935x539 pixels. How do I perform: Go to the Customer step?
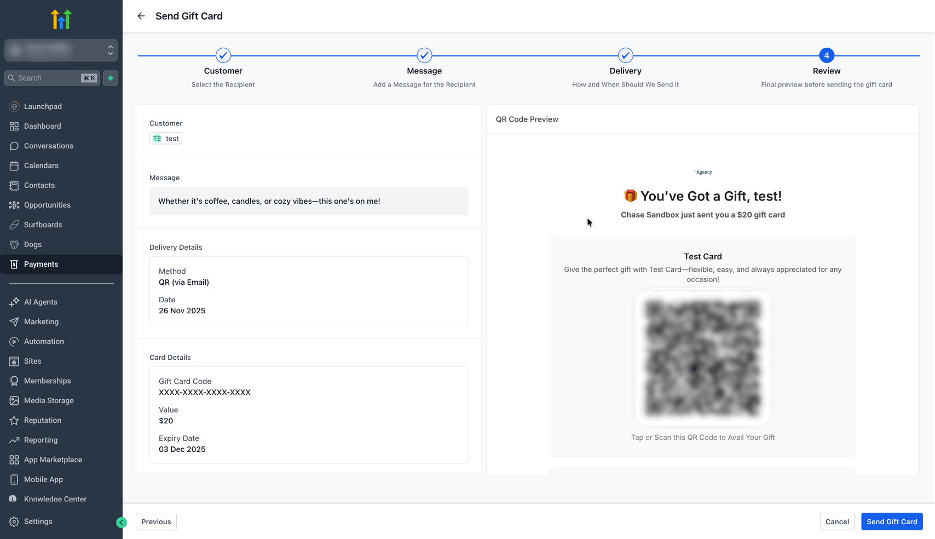click(x=223, y=55)
